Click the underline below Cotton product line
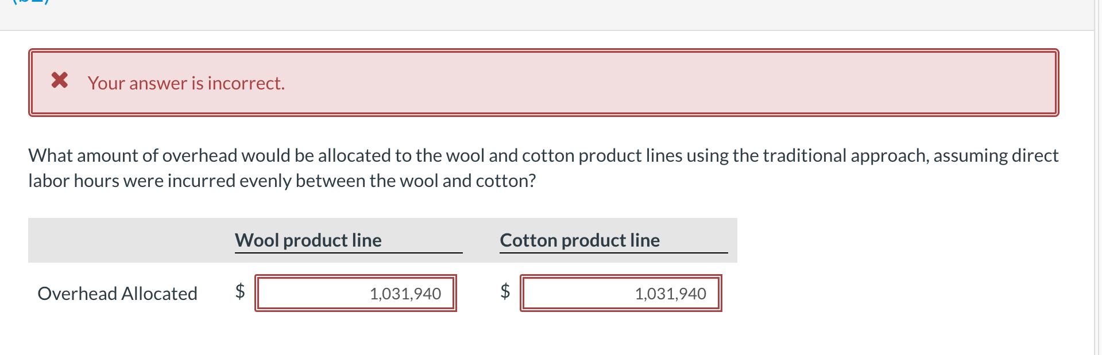Image resolution: width=1102 pixels, height=355 pixels. tap(613, 252)
